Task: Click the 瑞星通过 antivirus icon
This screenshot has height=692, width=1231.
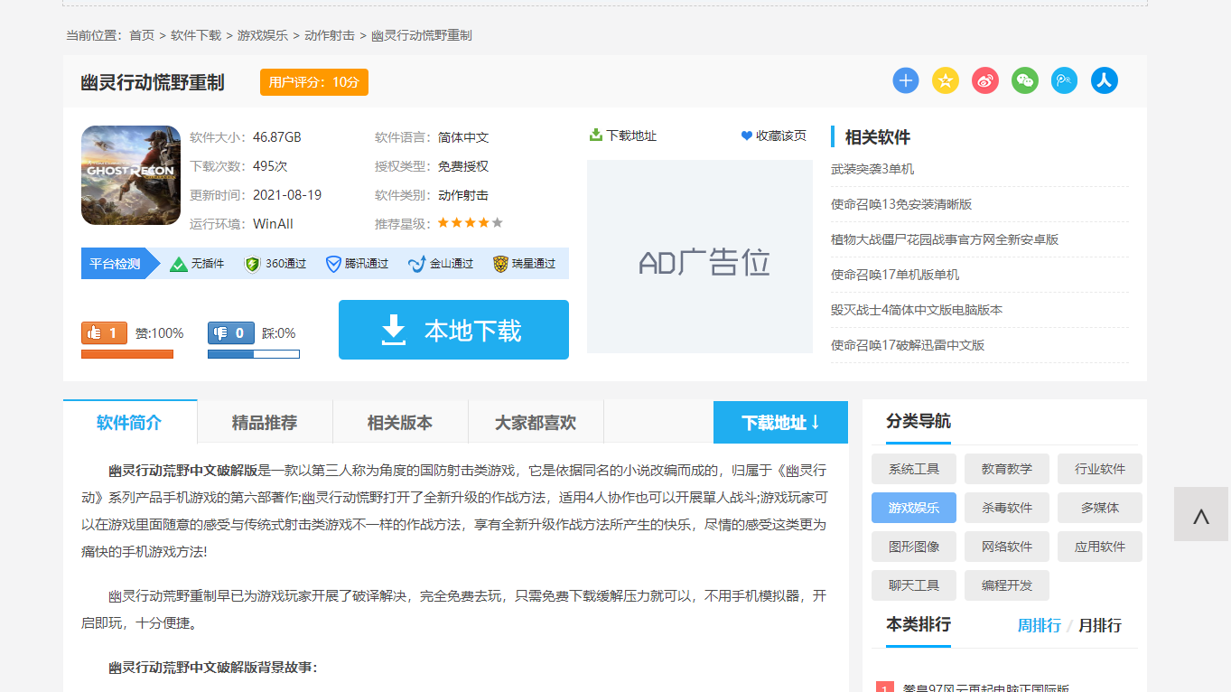Action: [499, 263]
